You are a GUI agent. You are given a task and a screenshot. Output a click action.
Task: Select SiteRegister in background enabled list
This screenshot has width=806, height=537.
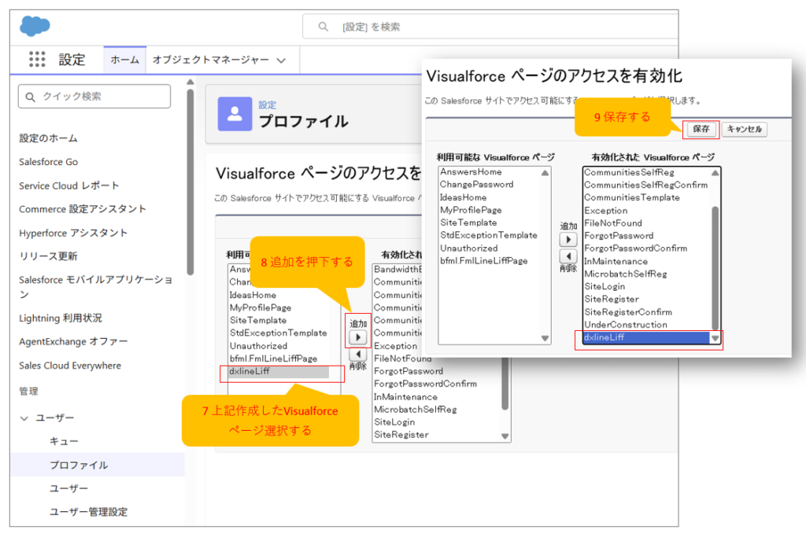(401, 434)
